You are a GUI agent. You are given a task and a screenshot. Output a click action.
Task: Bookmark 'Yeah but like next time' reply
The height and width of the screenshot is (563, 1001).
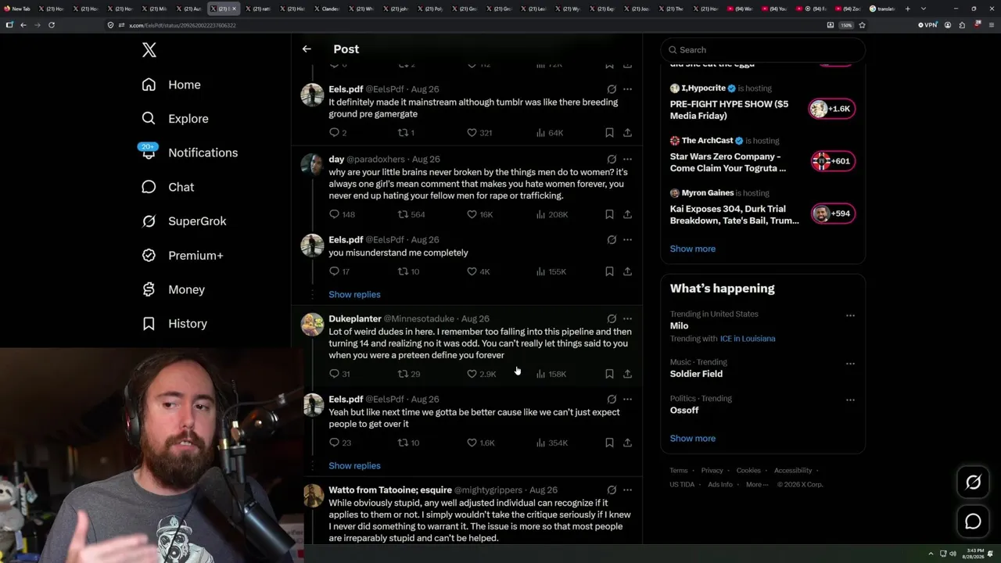coord(609,443)
